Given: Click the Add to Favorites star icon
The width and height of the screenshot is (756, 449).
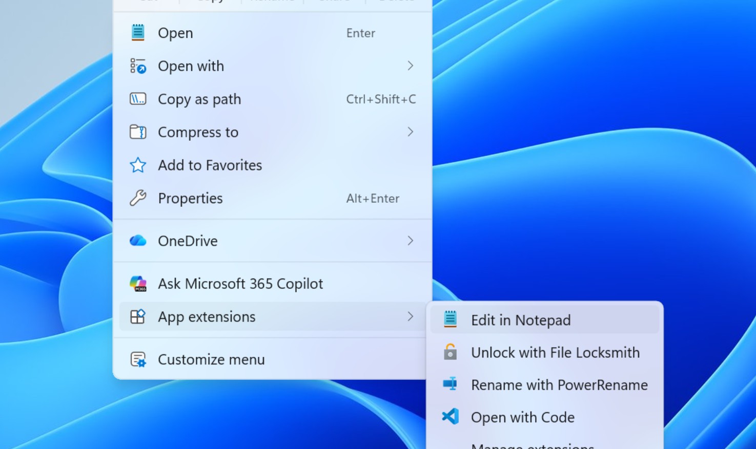Looking at the screenshot, I should pyautogui.click(x=138, y=165).
